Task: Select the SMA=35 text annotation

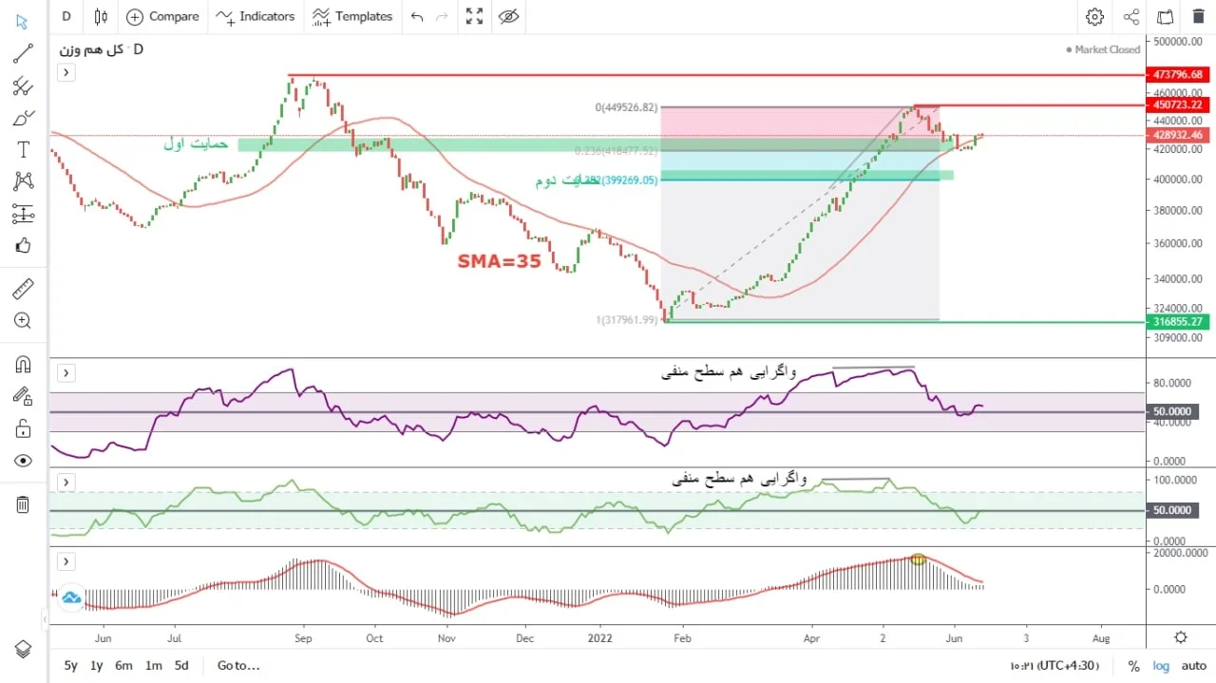Action: coord(499,260)
